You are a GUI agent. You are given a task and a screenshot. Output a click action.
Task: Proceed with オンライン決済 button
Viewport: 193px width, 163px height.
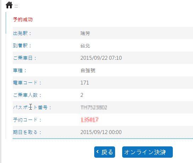147,152
